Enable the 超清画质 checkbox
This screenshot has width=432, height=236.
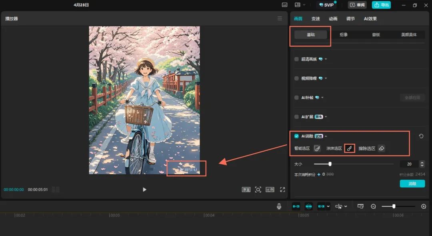click(x=296, y=59)
